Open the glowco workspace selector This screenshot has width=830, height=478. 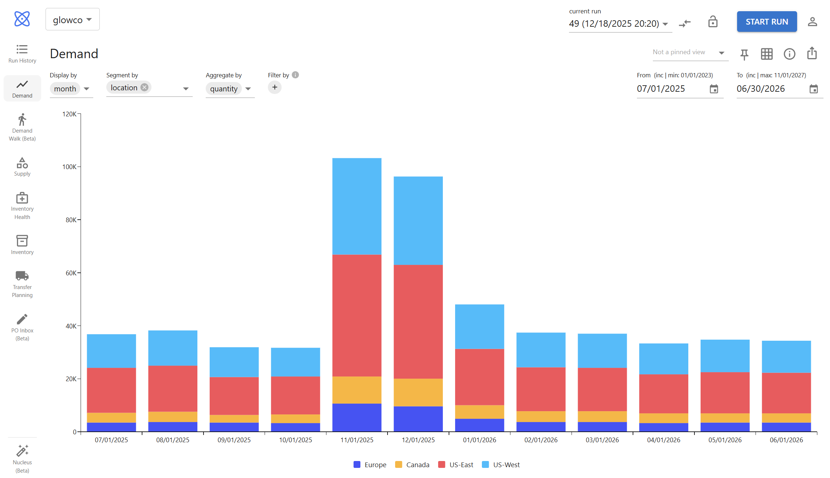72,19
